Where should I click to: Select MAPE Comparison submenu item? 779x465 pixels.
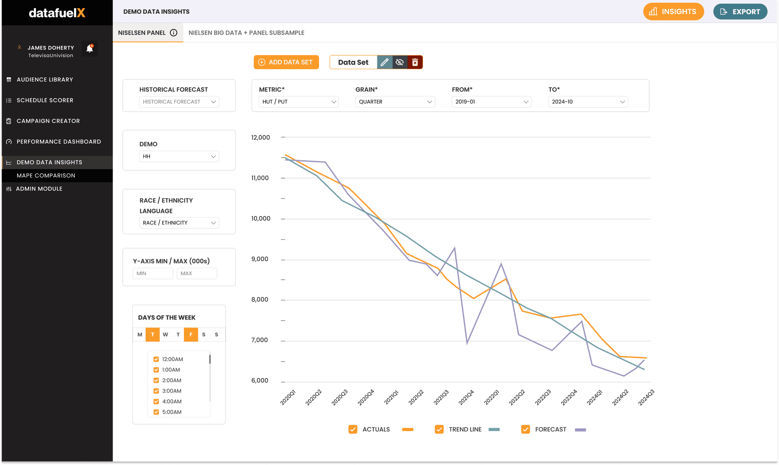pyautogui.click(x=57, y=175)
